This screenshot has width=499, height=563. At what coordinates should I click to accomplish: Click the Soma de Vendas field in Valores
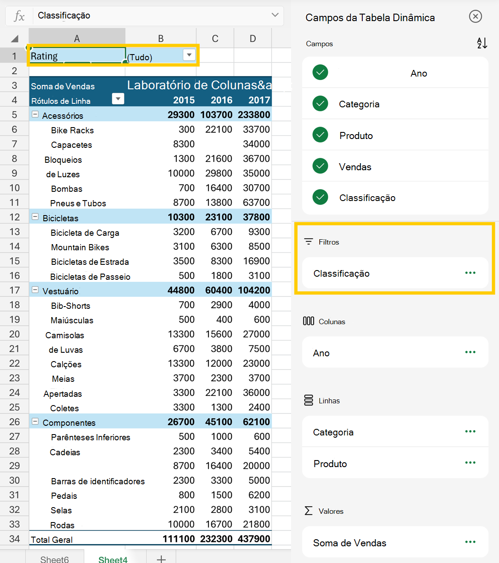[x=395, y=542]
